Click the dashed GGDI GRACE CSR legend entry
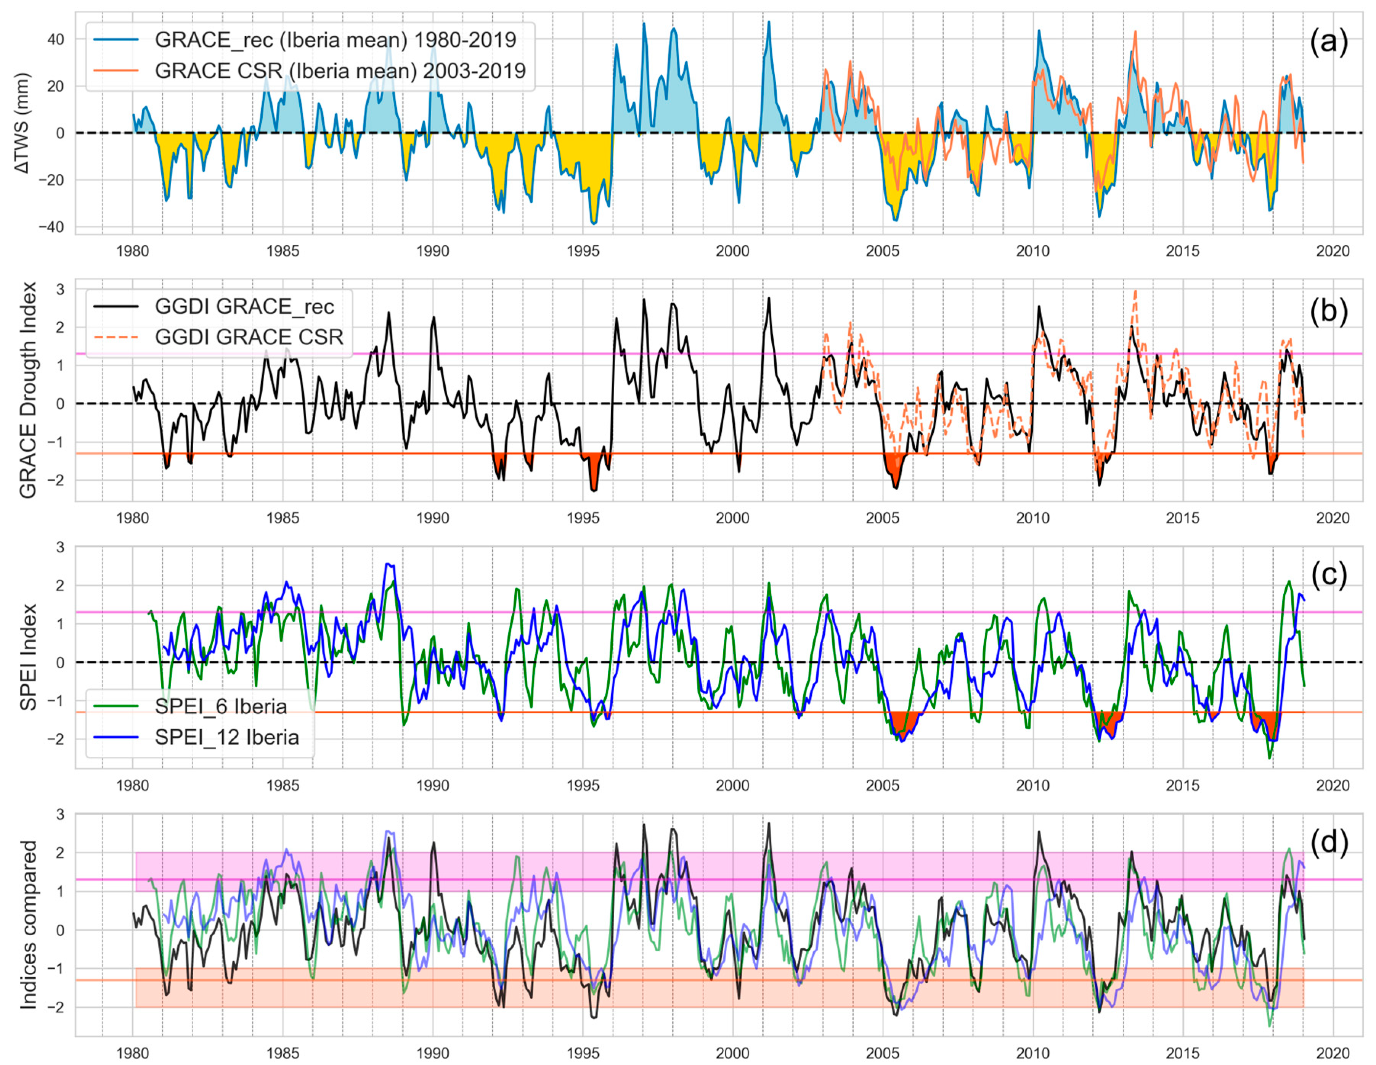This screenshot has width=1376, height=1065. click(x=249, y=337)
